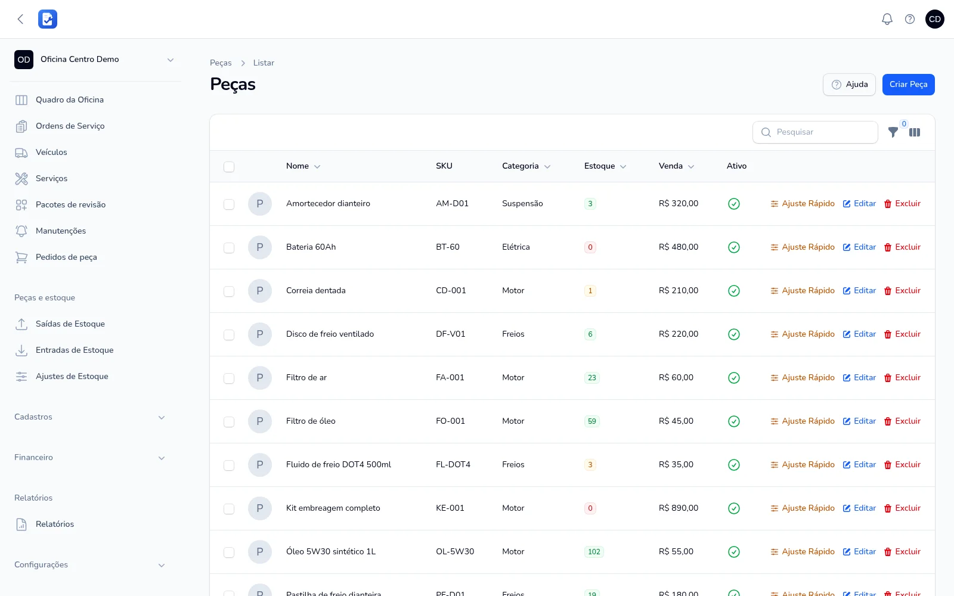
Task: Expand the Financeiro sidebar section
Action: click(x=89, y=458)
